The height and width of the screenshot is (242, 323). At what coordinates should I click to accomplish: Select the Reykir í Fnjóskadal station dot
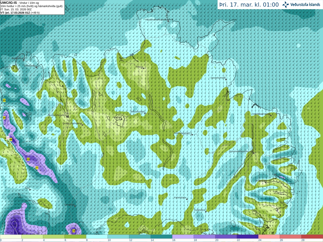pyautogui.click(x=82, y=125)
